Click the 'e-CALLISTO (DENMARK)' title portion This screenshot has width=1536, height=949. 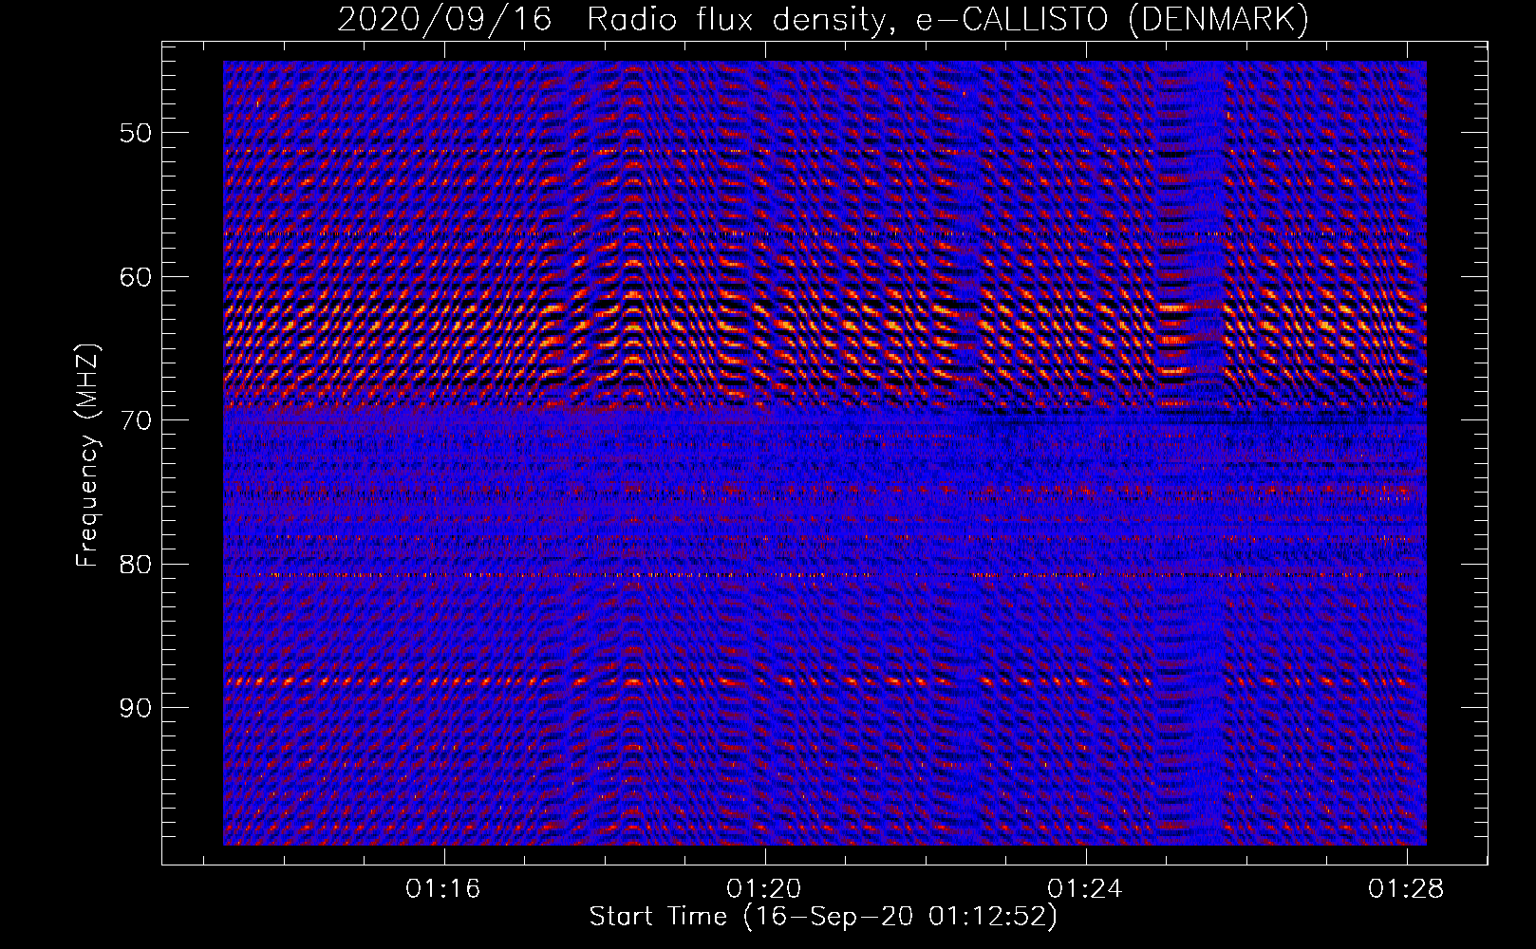click(1113, 20)
